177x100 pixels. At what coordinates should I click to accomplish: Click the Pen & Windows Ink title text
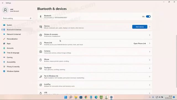coord(51,76)
